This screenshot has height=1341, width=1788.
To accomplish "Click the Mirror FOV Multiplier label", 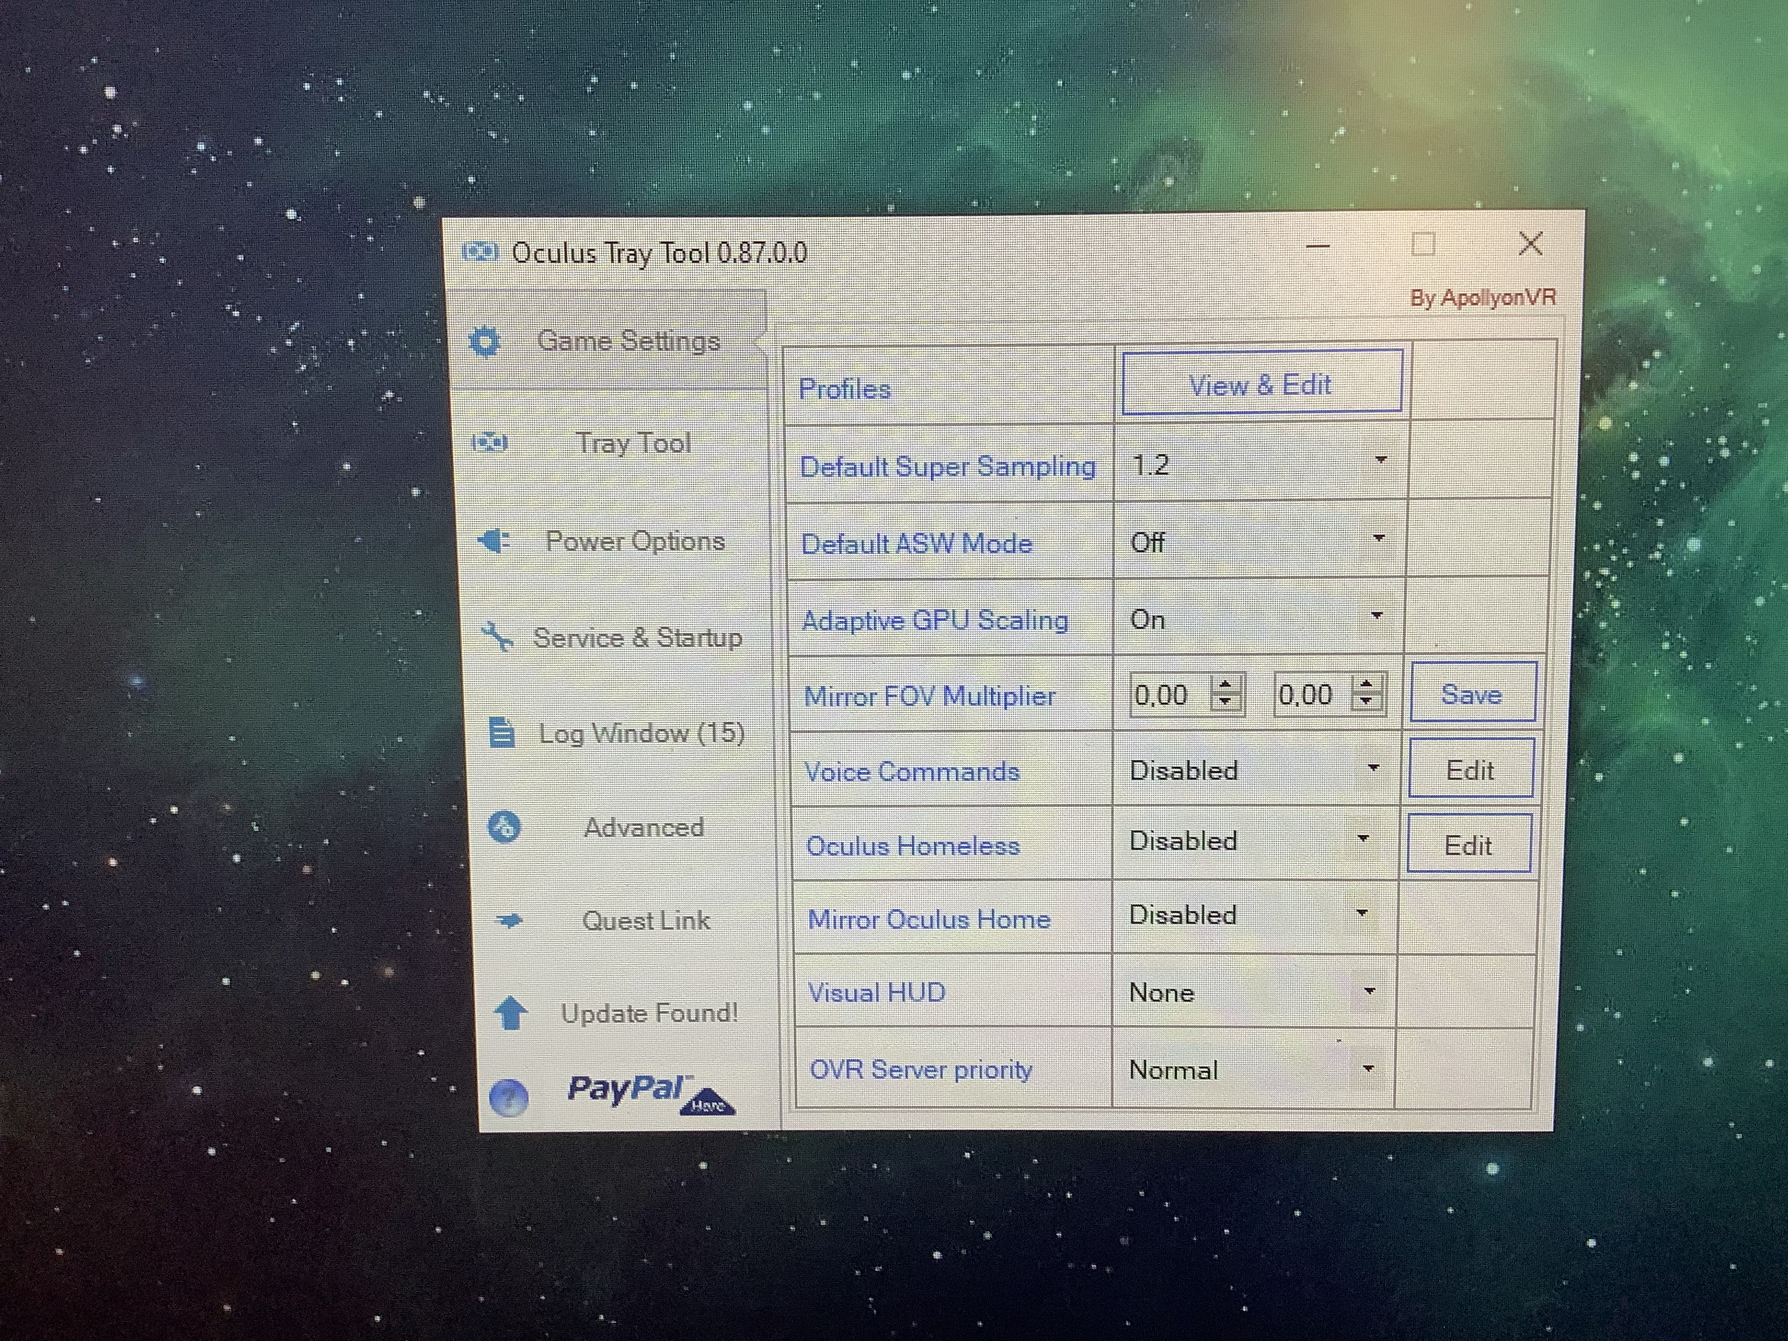I will coord(930,696).
